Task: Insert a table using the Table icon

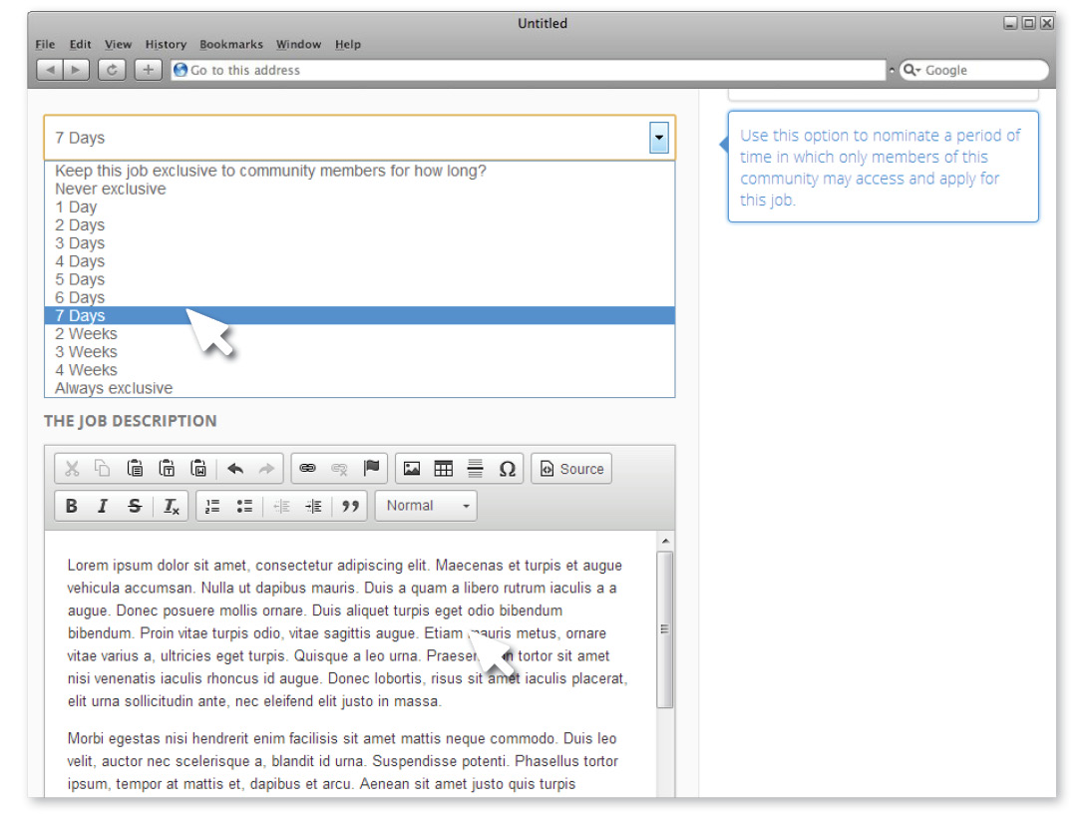Action: (444, 469)
